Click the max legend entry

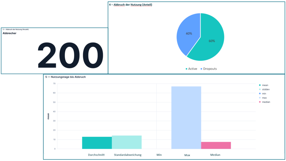tap(263, 98)
